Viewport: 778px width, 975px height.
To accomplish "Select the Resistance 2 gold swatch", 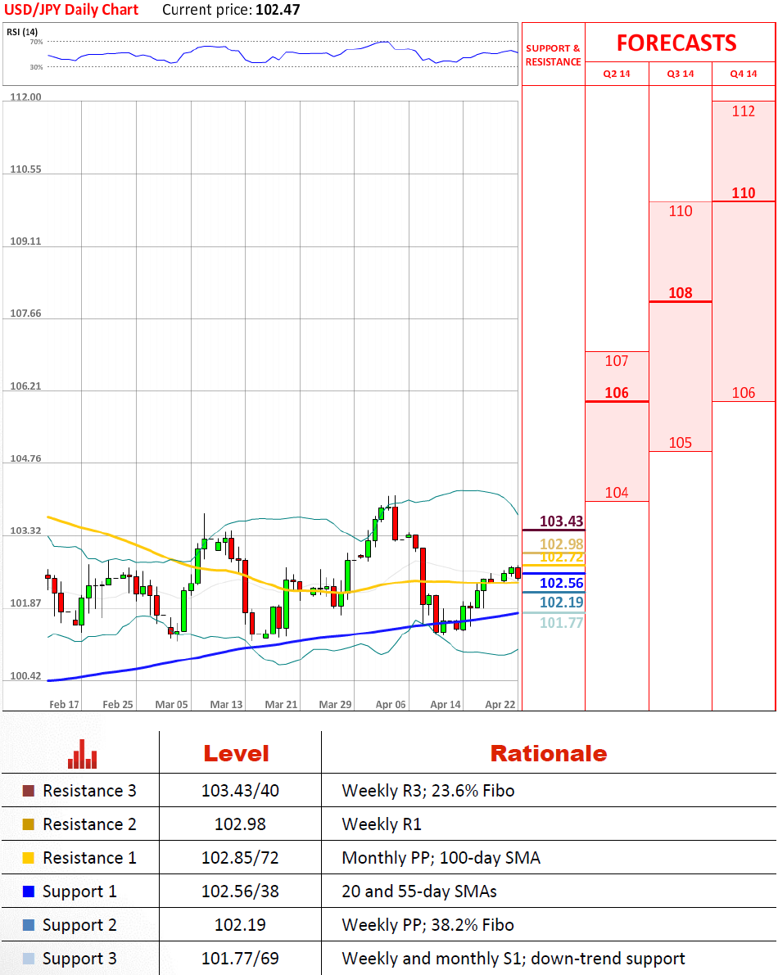I will [28, 824].
